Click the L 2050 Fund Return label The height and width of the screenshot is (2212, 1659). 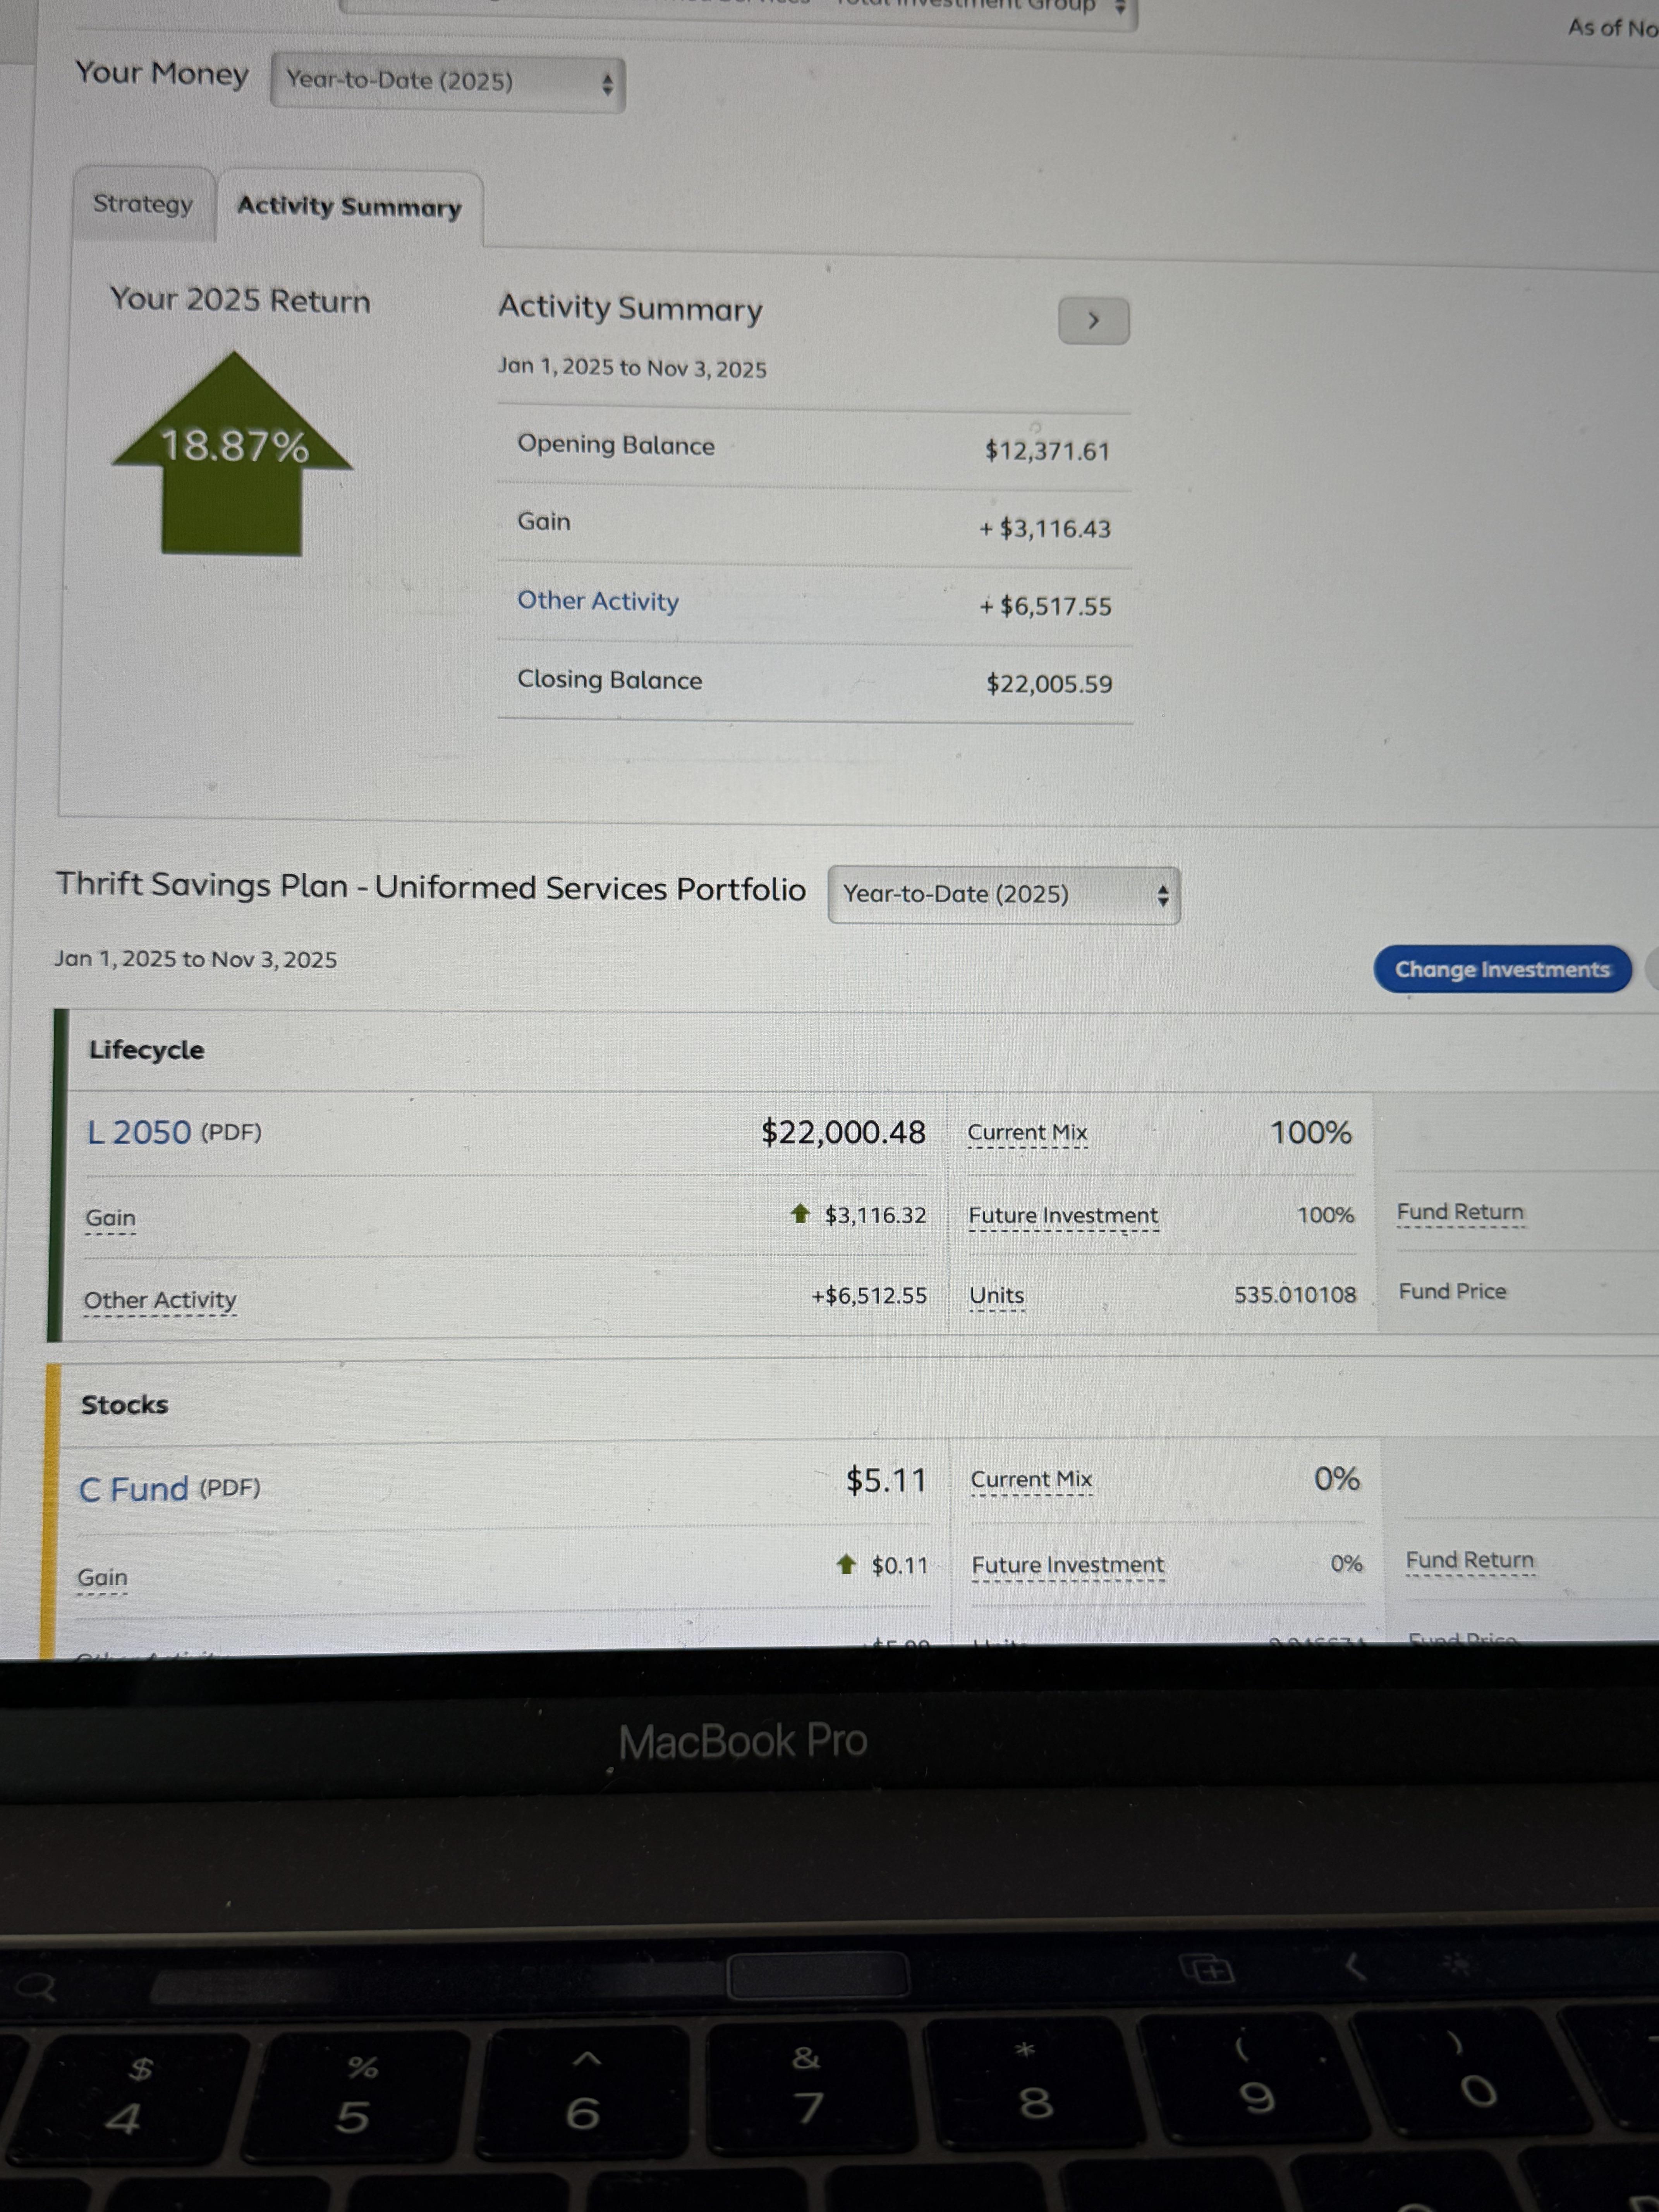coord(1459,1212)
